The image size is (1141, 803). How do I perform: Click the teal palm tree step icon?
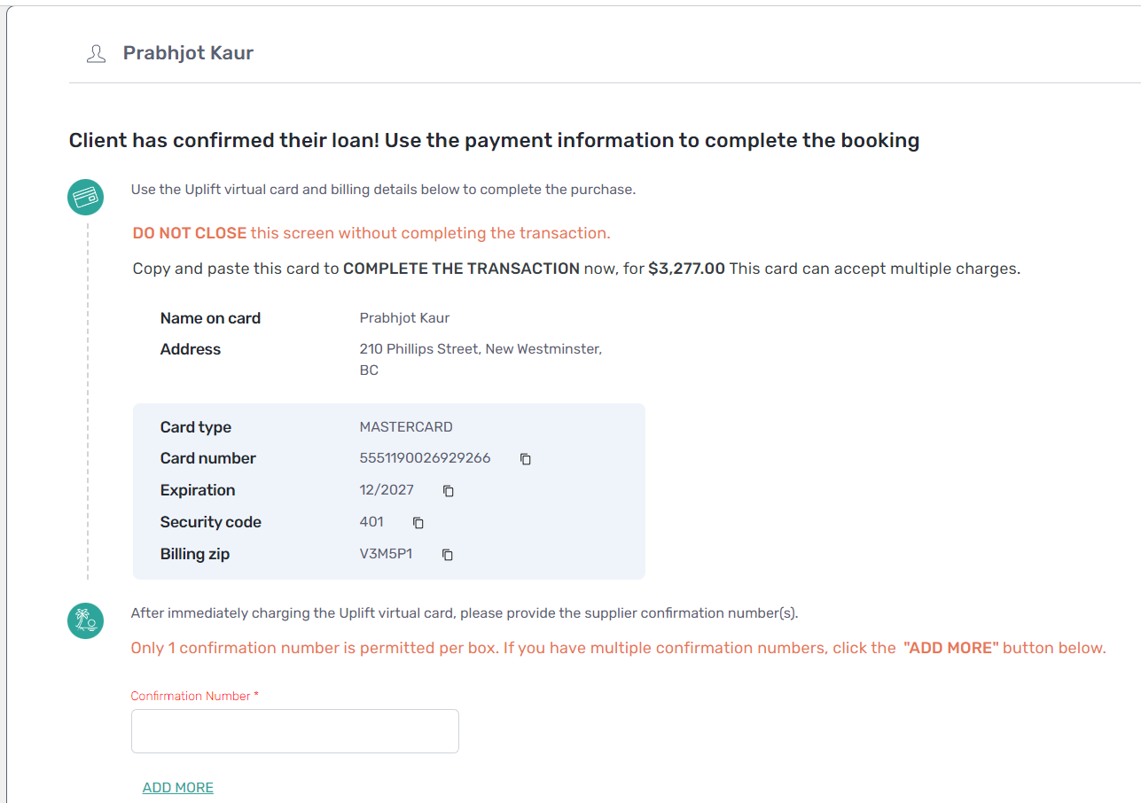[x=86, y=620]
